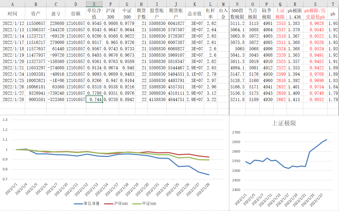Select the pb极限/历史最低pb header cell
The width and height of the screenshot is (339, 211).
pos(315,13)
